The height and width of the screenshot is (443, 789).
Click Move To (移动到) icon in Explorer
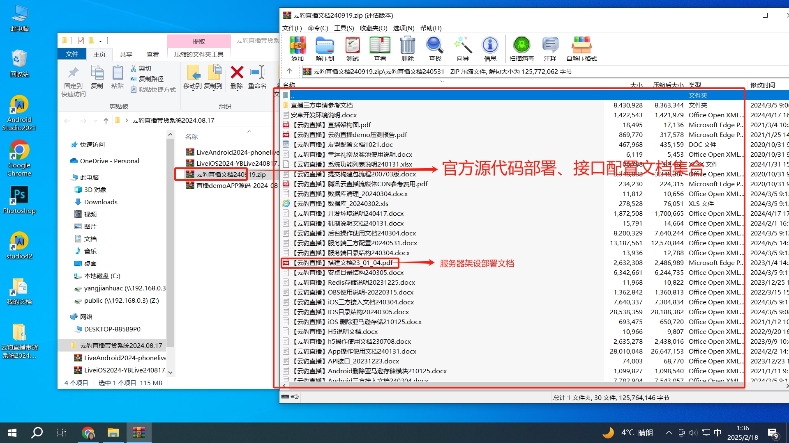193,77
